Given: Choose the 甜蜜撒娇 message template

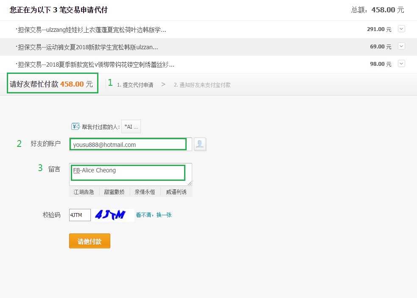Looking at the screenshot, I should pos(115,192).
